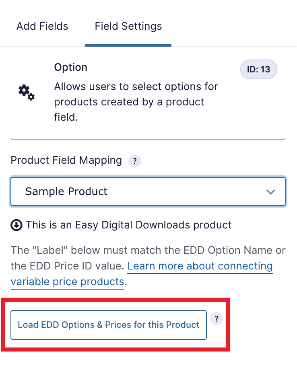Click the Option field heading
Screen dimensions: 297x366
point(71,67)
